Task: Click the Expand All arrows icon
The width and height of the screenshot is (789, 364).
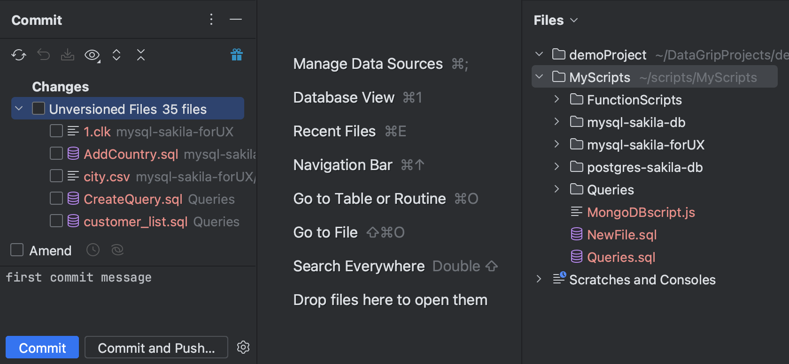Action: pos(116,55)
